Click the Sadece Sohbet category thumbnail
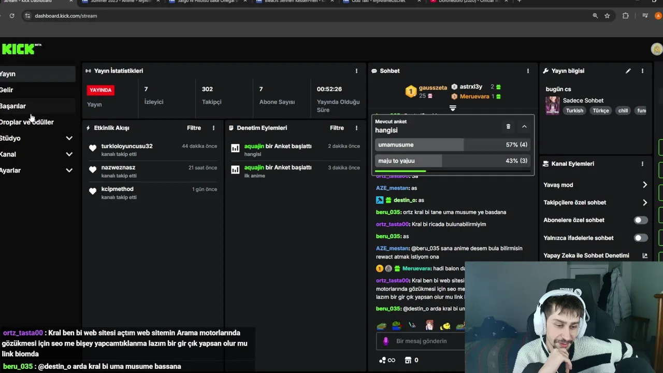This screenshot has width=663, height=373. click(x=552, y=105)
